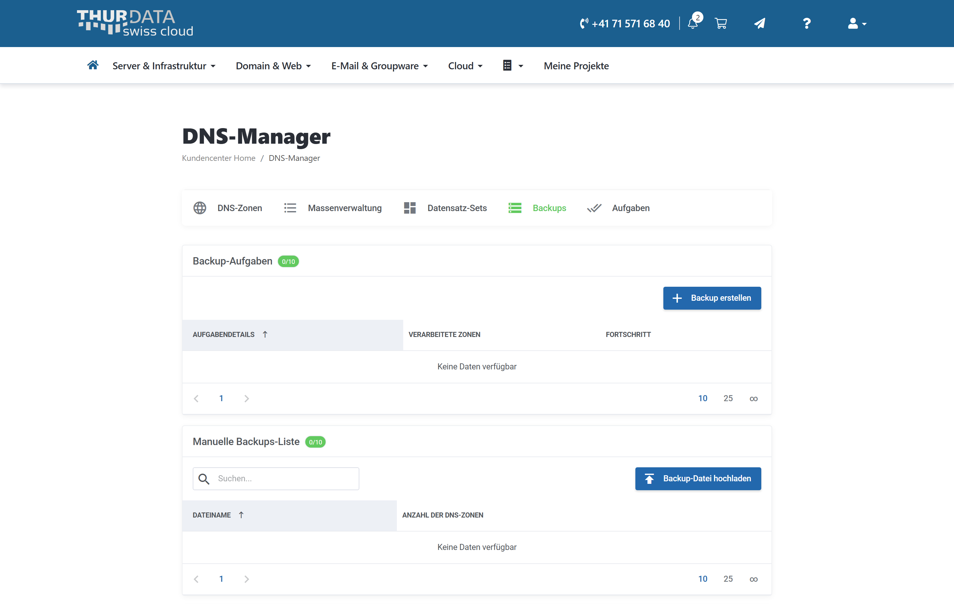Open the help question mark icon
This screenshot has width=954, height=604.
[807, 24]
